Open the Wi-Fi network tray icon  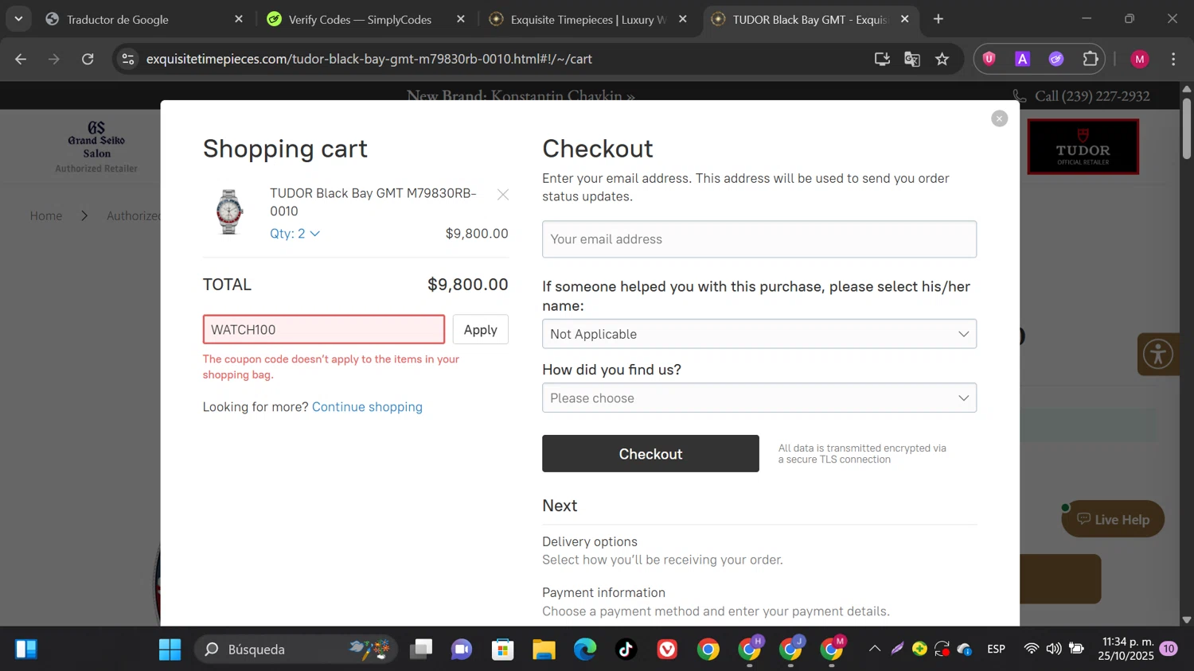tap(1031, 649)
